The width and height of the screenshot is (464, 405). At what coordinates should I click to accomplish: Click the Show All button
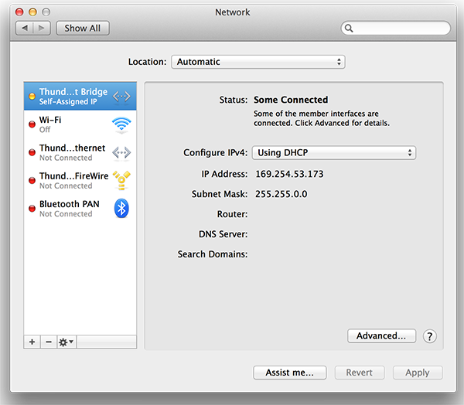coord(83,28)
